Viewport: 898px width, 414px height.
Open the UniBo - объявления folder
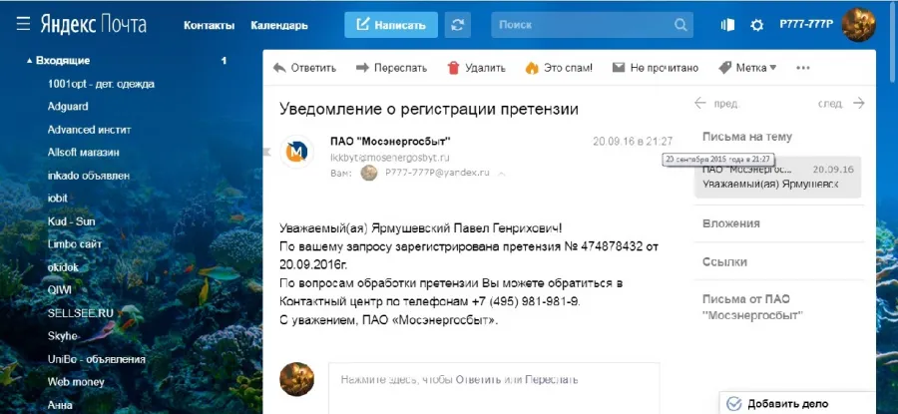pyautogui.click(x=96, y=359)
